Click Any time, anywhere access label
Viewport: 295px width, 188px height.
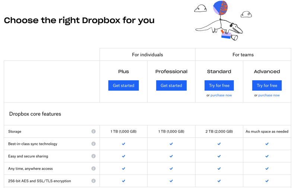tap(30, 169)
